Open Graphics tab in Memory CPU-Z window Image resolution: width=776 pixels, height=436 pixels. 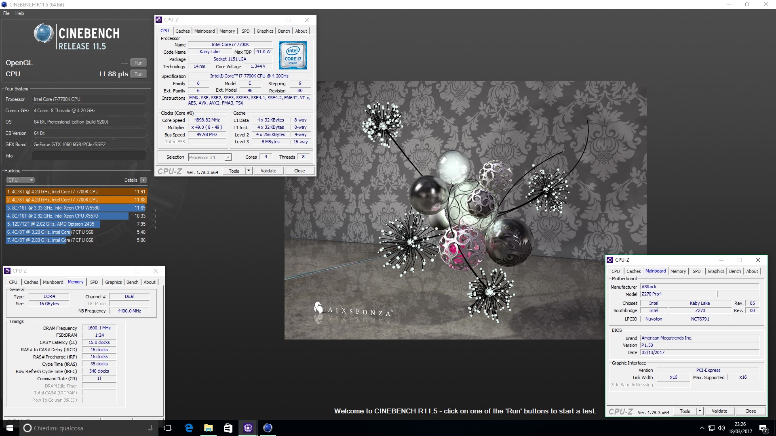click(114, 282)
